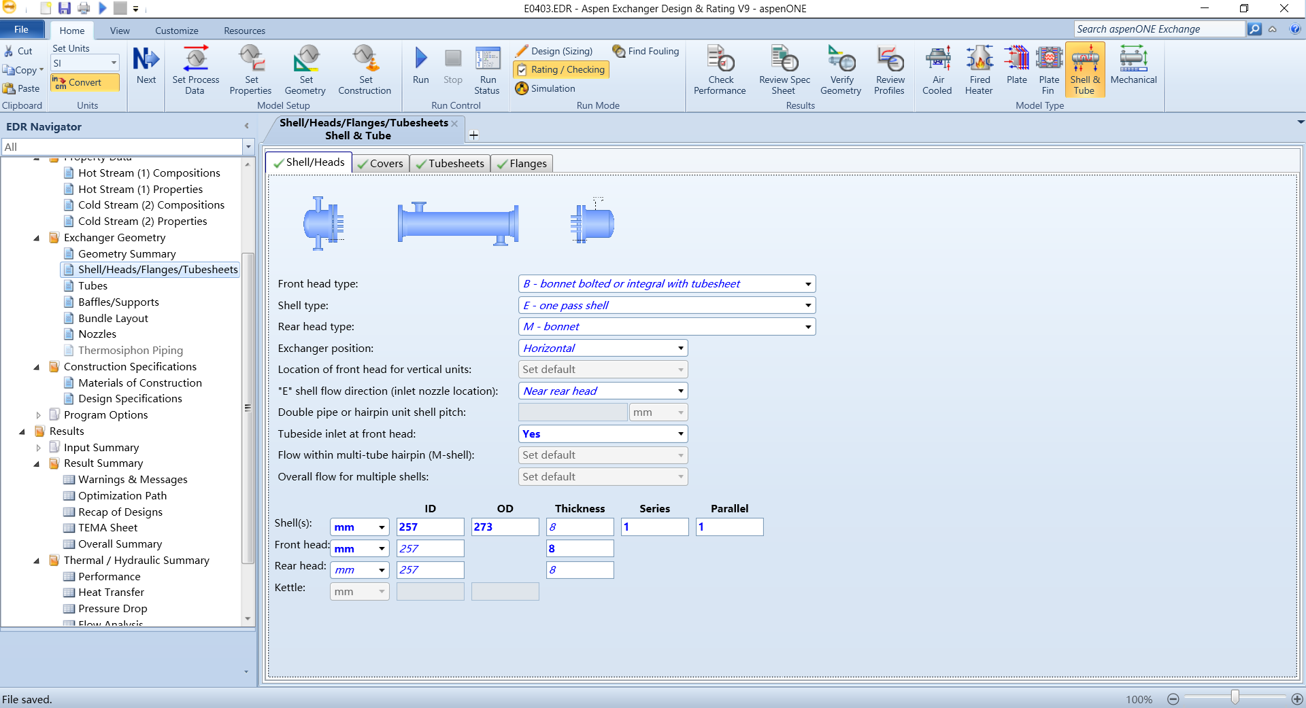Select the Shell & Tube model type
Viewport: 1306px width, 708px height.
tap(1085, 70)
